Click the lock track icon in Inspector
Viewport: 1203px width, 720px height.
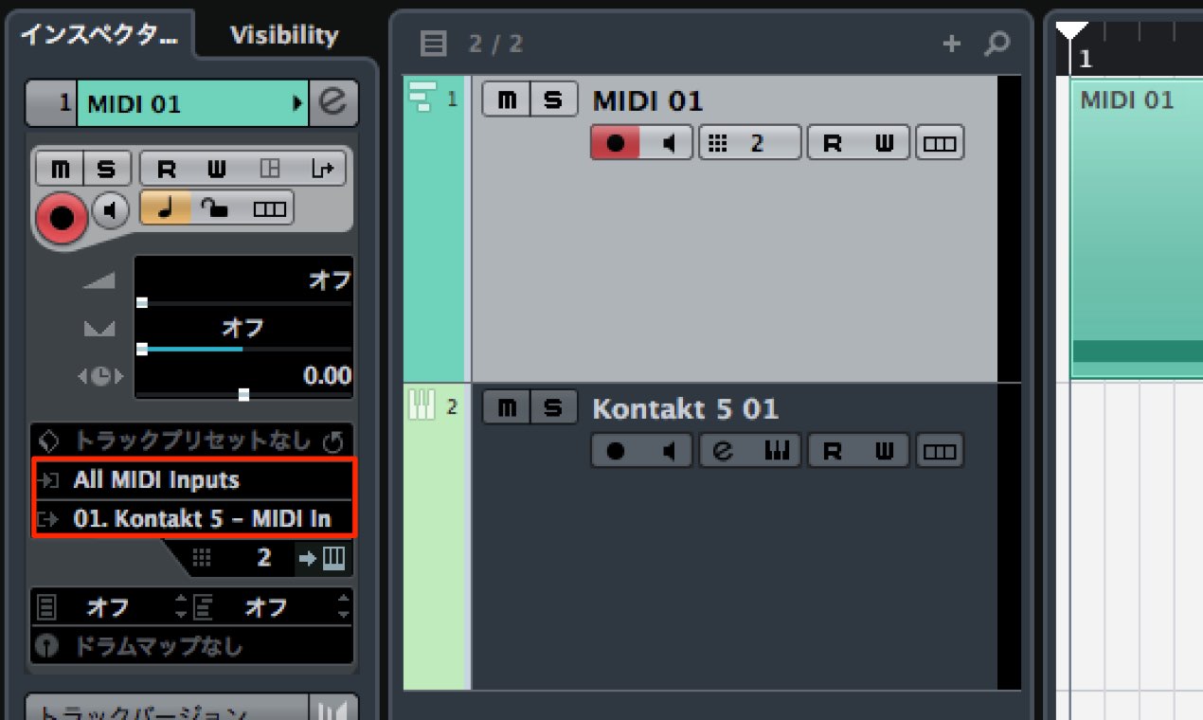(217, 208)
